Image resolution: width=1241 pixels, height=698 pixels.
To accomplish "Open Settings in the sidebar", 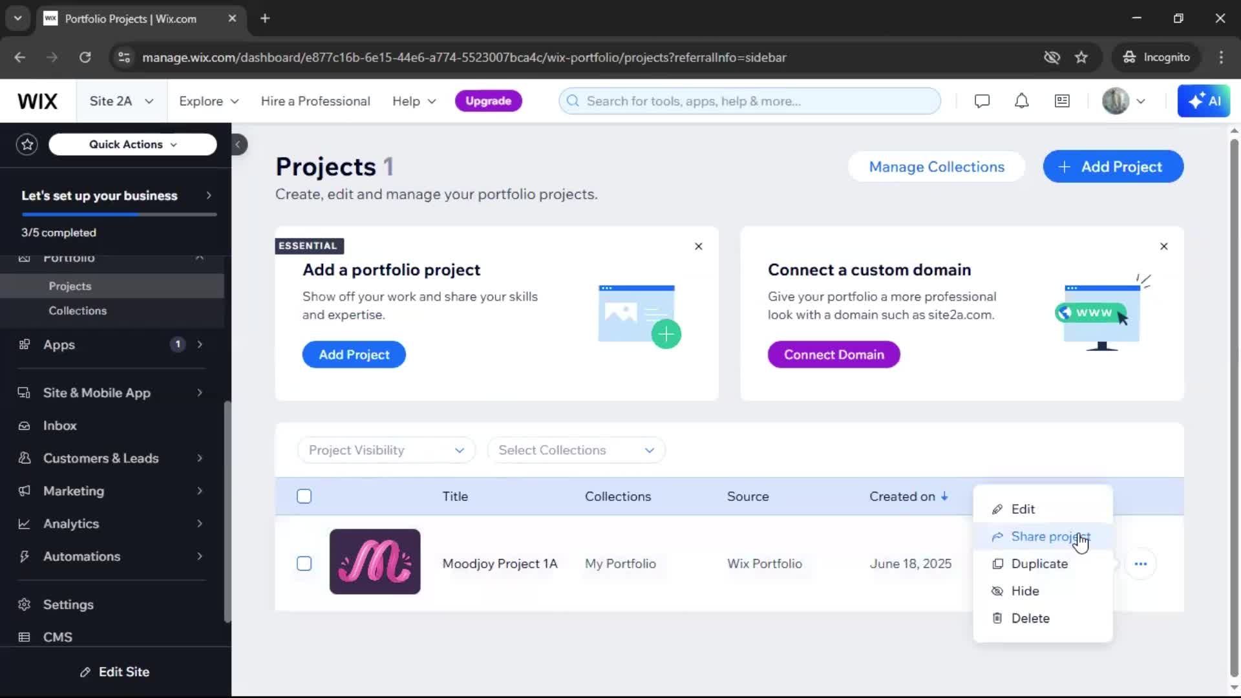I will pos(112,604).
